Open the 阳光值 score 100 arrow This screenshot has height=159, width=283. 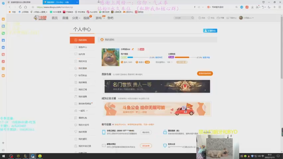[x=172, y=62]
